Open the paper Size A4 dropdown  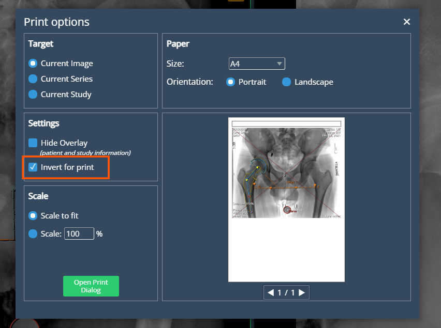point(257,64)
